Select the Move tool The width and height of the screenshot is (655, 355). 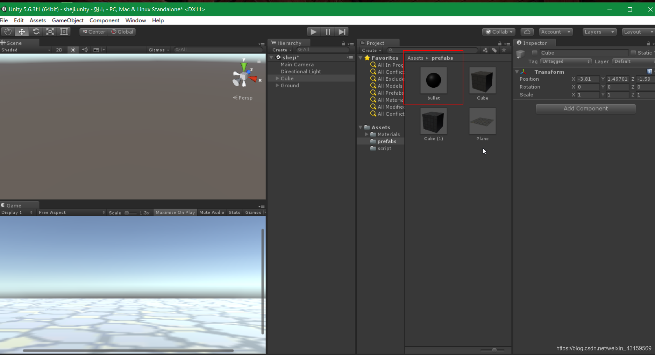[x=22, y=32]
